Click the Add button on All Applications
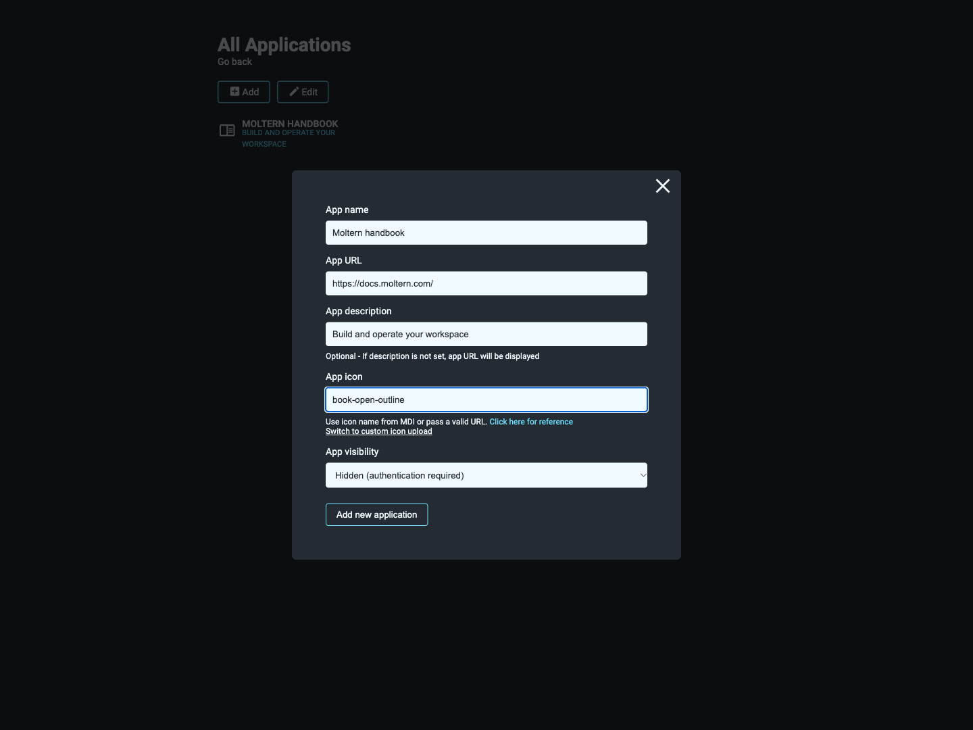 coord(244,92)
